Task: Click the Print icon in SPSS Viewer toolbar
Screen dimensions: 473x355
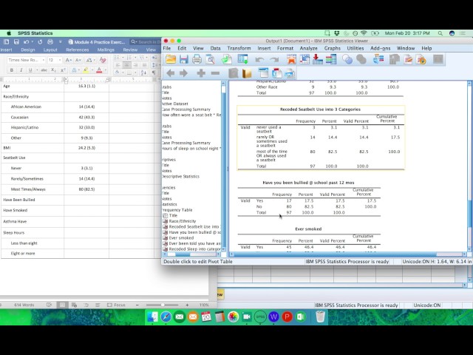Action: tap(197, 59)
